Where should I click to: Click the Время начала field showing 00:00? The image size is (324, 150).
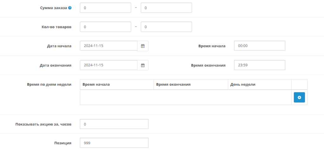pyautogui.click(x=259, y=46)
